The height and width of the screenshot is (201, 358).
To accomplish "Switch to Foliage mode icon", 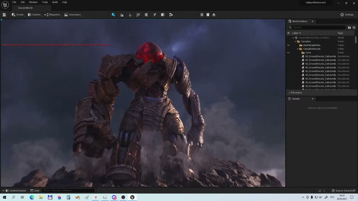I will (130, 15).
